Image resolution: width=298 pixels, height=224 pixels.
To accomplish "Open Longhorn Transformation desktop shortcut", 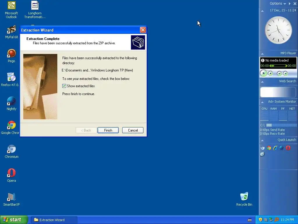I will pos(35,10).
